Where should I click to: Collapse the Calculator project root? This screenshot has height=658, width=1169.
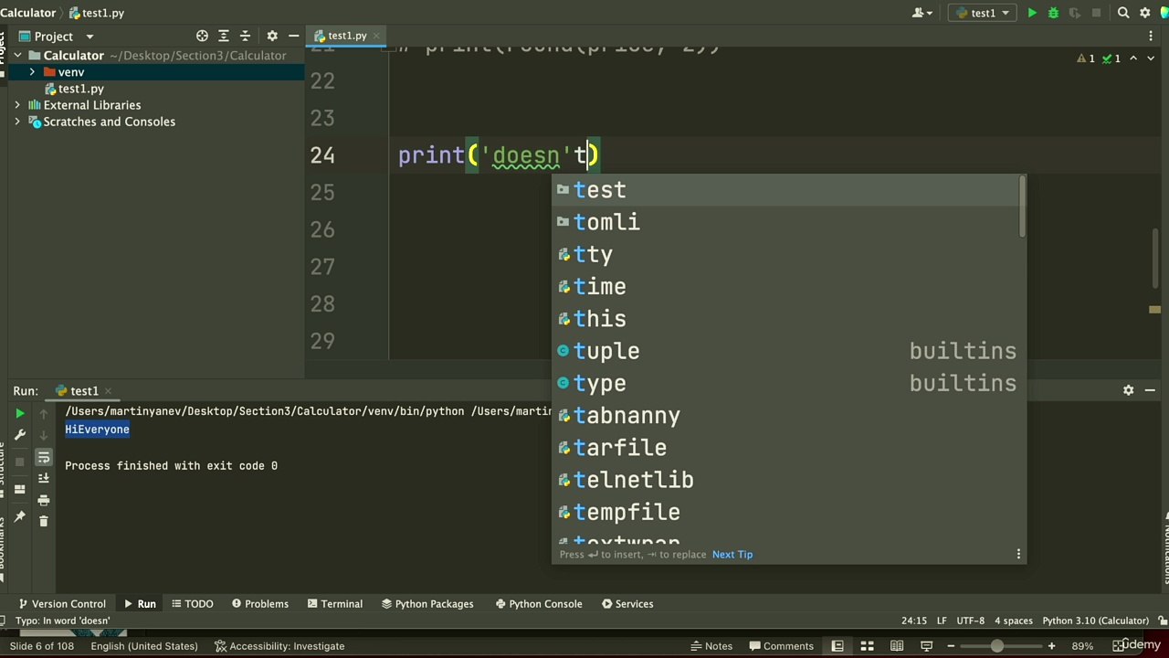coord(17,56)
